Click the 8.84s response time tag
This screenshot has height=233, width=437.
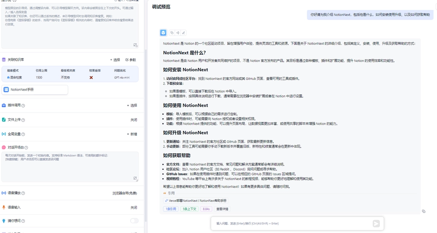(x=206, y=209)
